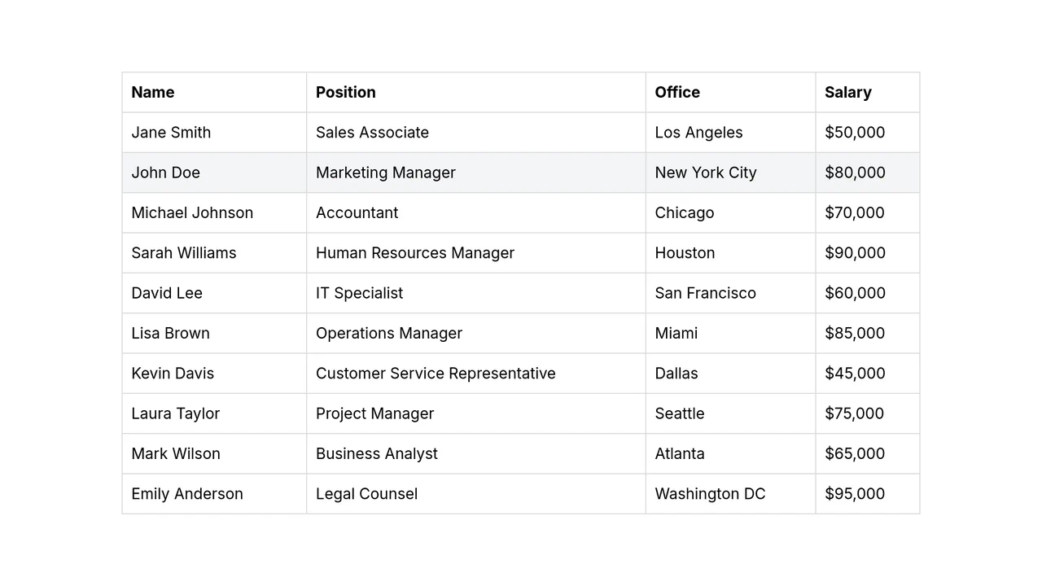The width and height of the screenshot is (1042, 586).
Task: Select the Jane Smith name cell
Action: pos(214,133)
